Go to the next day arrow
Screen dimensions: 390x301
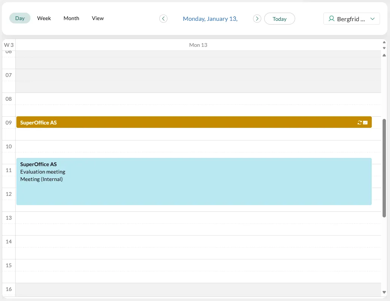[x=257, y=19]
